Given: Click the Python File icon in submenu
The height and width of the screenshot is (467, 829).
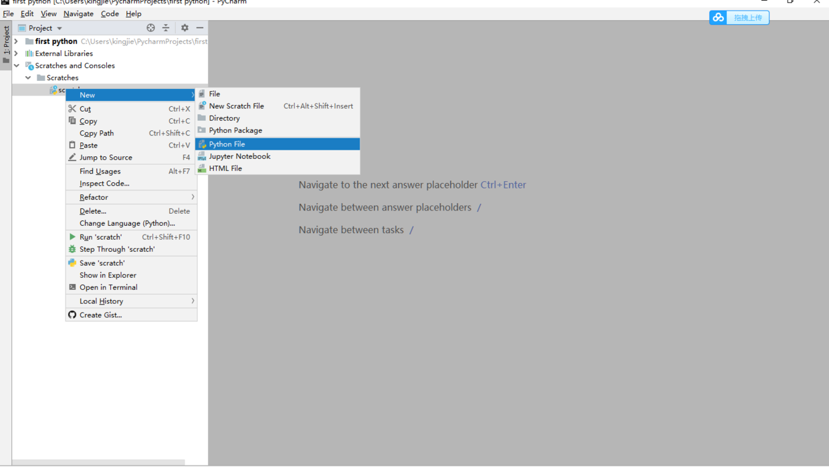Looking at the screenshot, I should 202,144.
